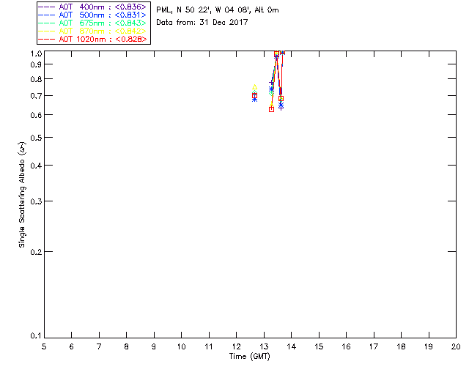Click the <0.828> average value in legend
The height and width of the screenshot is (375, 469).
[x=130, y=39]
